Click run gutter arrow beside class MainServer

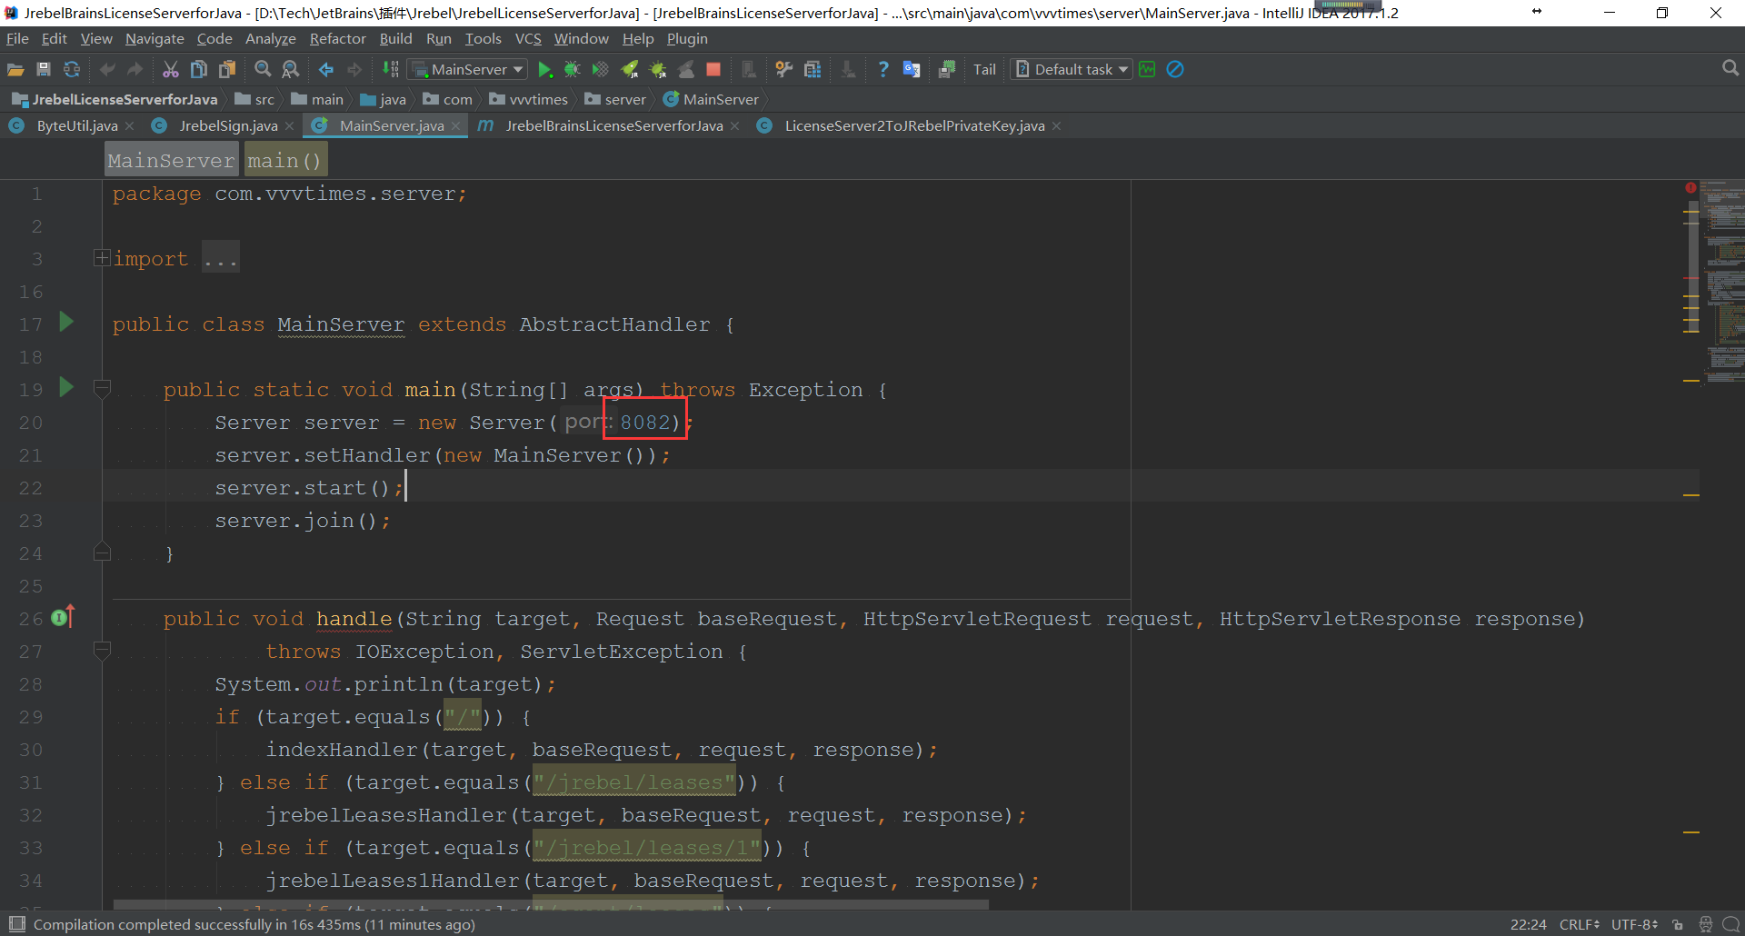pos(65,322)
